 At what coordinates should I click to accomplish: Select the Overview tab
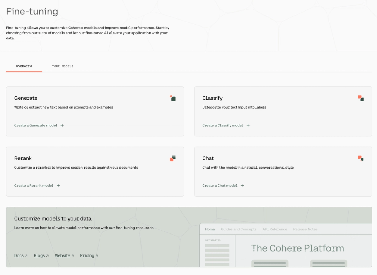click(24, 66)
